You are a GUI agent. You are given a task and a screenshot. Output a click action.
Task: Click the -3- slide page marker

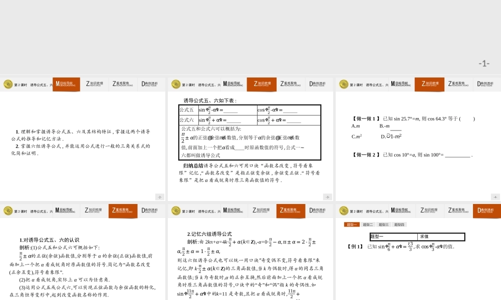[x=327, y=196]
